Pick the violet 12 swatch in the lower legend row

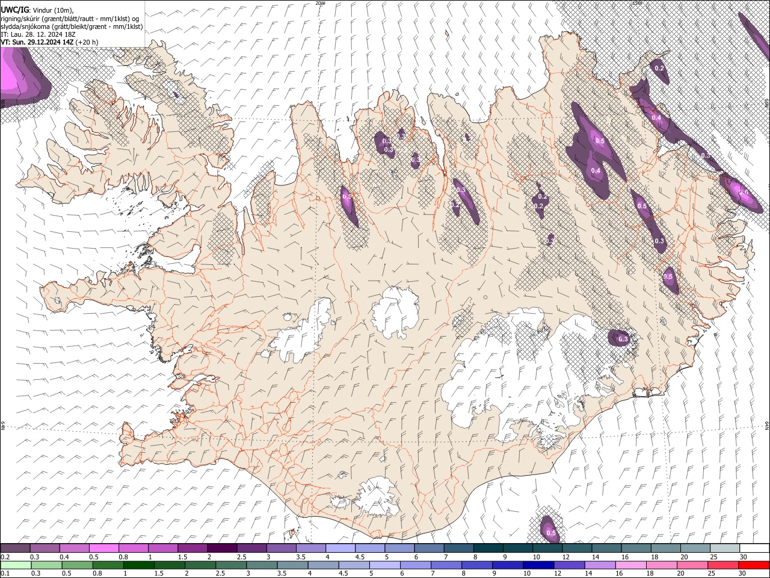pyautogui.click(x=569, y=565)
